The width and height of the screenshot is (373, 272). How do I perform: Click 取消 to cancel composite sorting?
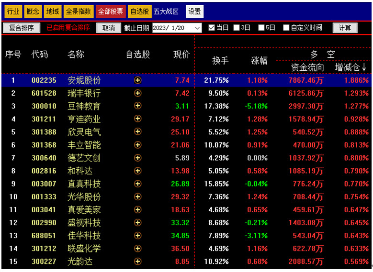pyautogui.click(x=109, y=28)
